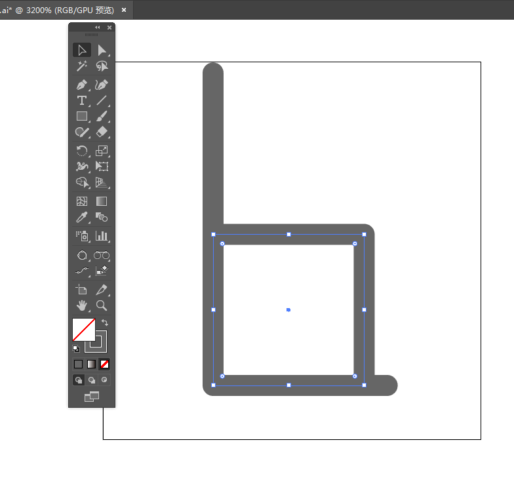
Task: Switch to the .ai 3200% document tab
Action: [x=57, y=10]
